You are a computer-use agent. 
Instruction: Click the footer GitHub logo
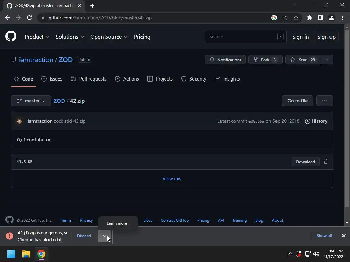pos(10,220)
